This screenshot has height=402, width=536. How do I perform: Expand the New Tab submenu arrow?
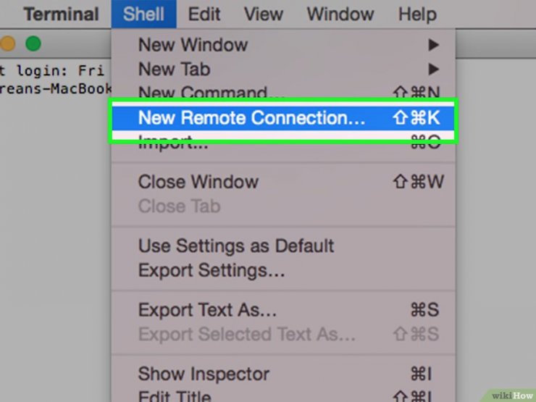coord(433,69)
